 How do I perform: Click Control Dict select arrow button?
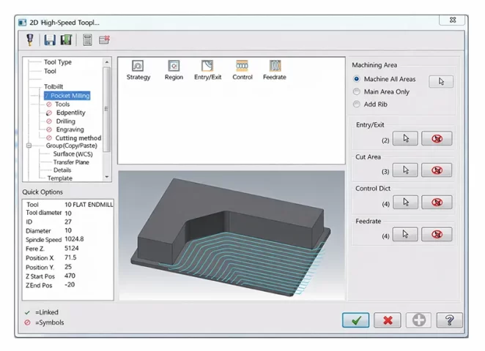[405, 203]
